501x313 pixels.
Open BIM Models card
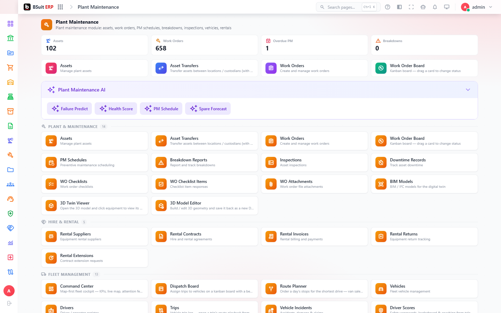point(424,184)
